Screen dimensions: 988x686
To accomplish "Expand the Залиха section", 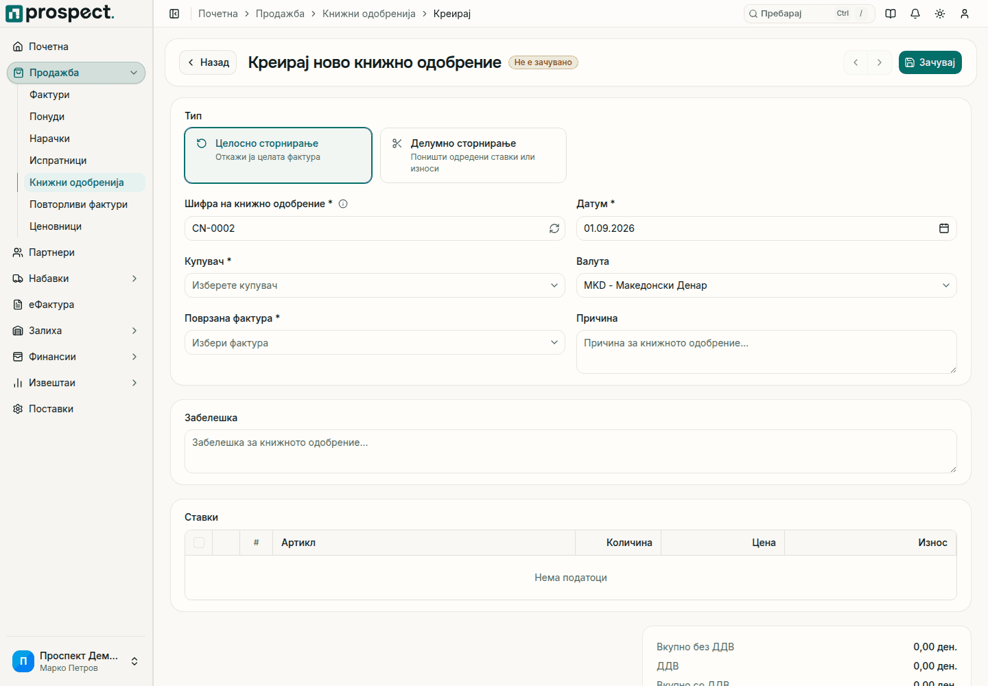I will coord(76,331).
